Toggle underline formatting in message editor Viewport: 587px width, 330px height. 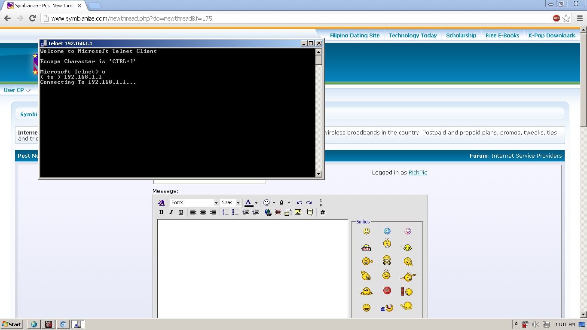point(181,212)
